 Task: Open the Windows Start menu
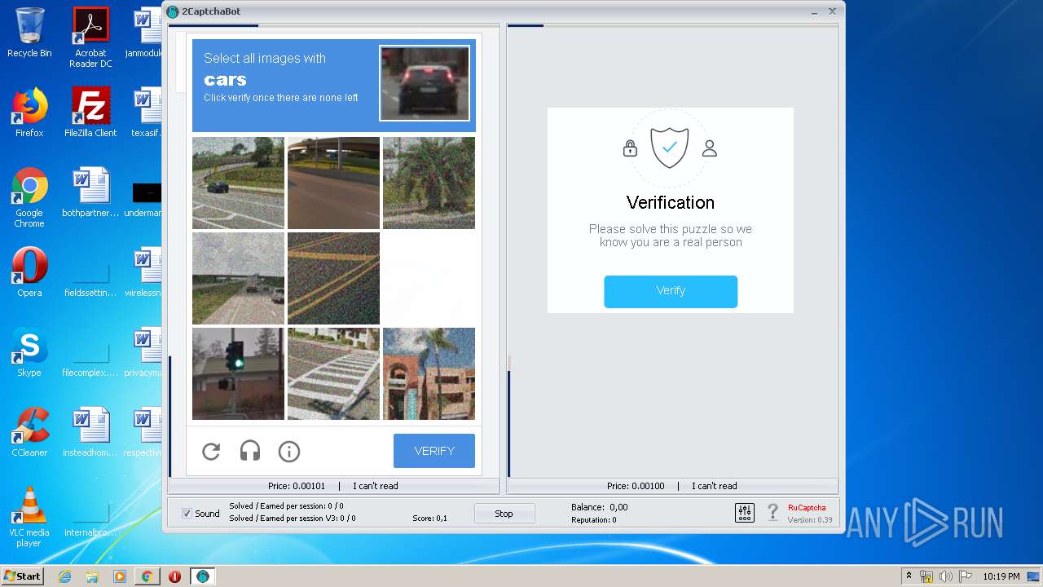pos(22,576)
